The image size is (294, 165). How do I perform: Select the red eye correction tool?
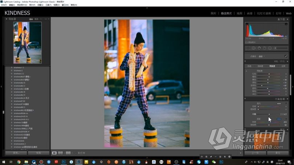pyautogui.click(x=259, y=48)
